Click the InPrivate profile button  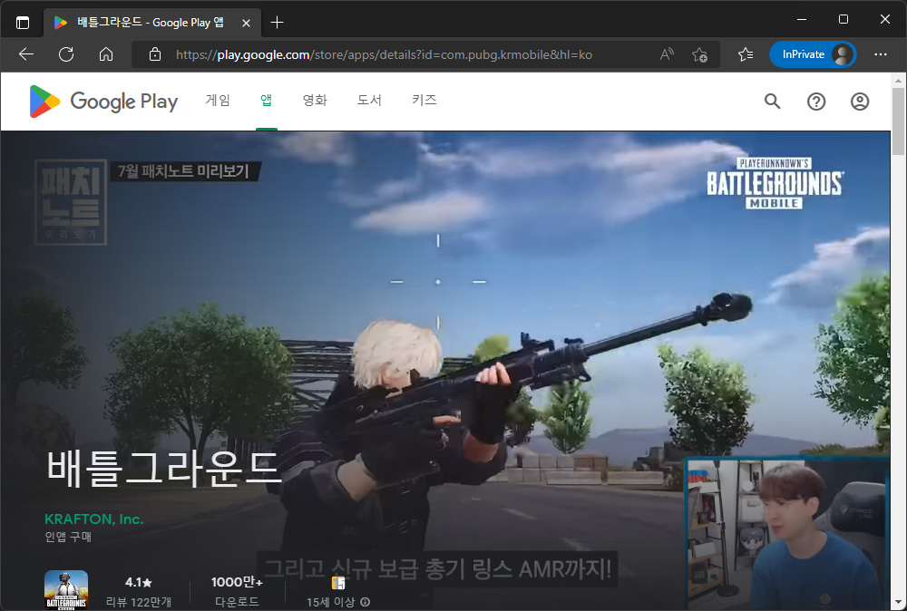point(813,54)
